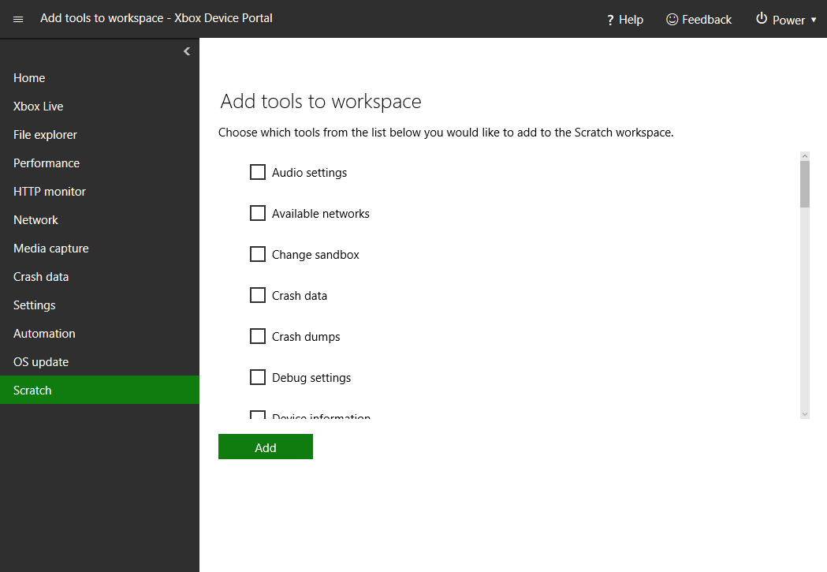Check the Change sandbox checkbox

[x=257, y=254]
